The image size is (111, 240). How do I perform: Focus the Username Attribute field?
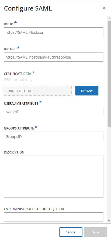click(x=54, y=112)
